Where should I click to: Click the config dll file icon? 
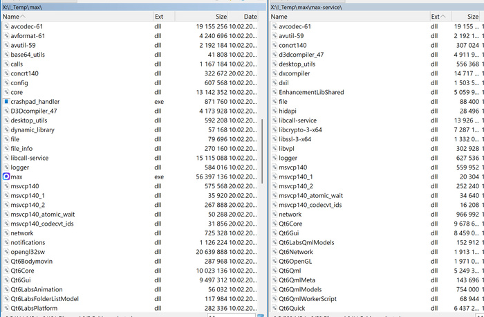coord(6,82)
